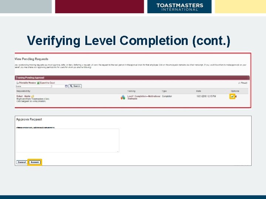Image resolution: width=266 pixels, height=199 pixels.
Task: Click the Type column header
Action: (x=164, y=91)
